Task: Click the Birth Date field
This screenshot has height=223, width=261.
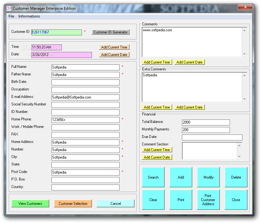Action: pyautogui.click(x=85, y=82)
